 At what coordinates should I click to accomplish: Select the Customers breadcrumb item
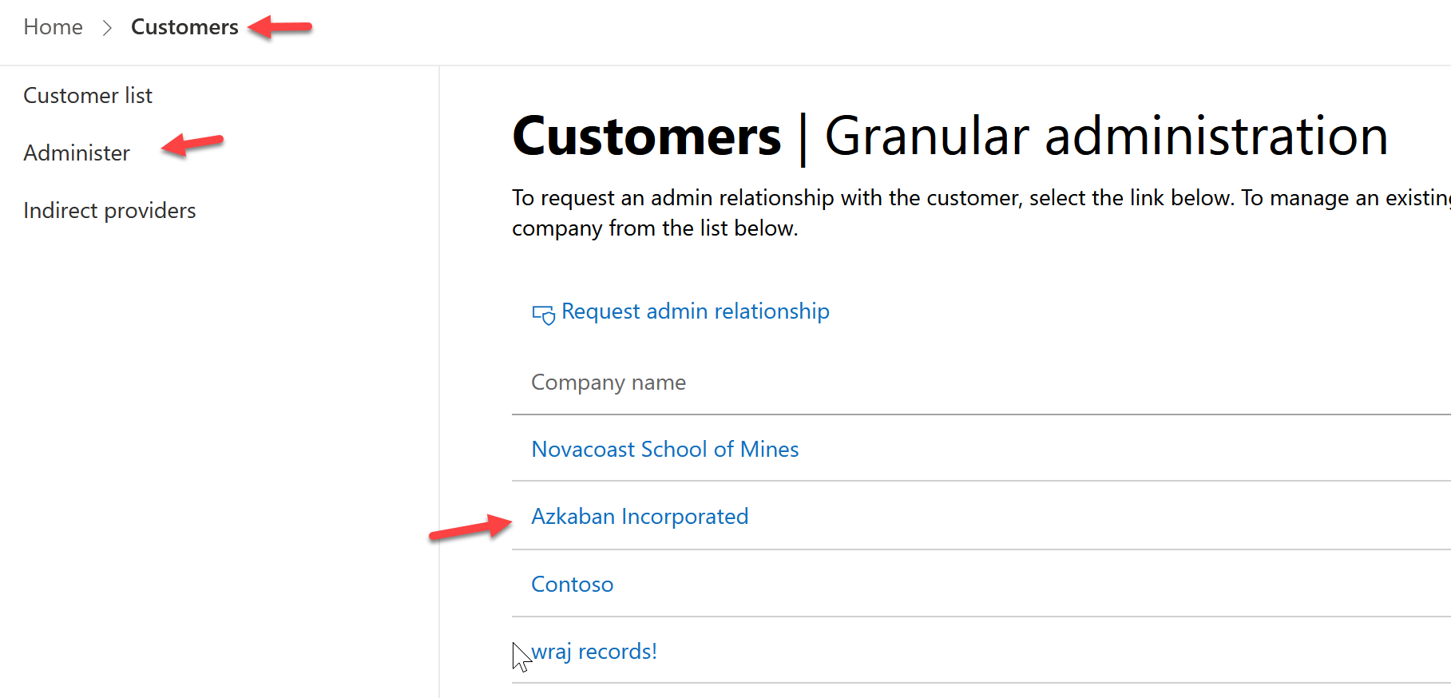184,27
